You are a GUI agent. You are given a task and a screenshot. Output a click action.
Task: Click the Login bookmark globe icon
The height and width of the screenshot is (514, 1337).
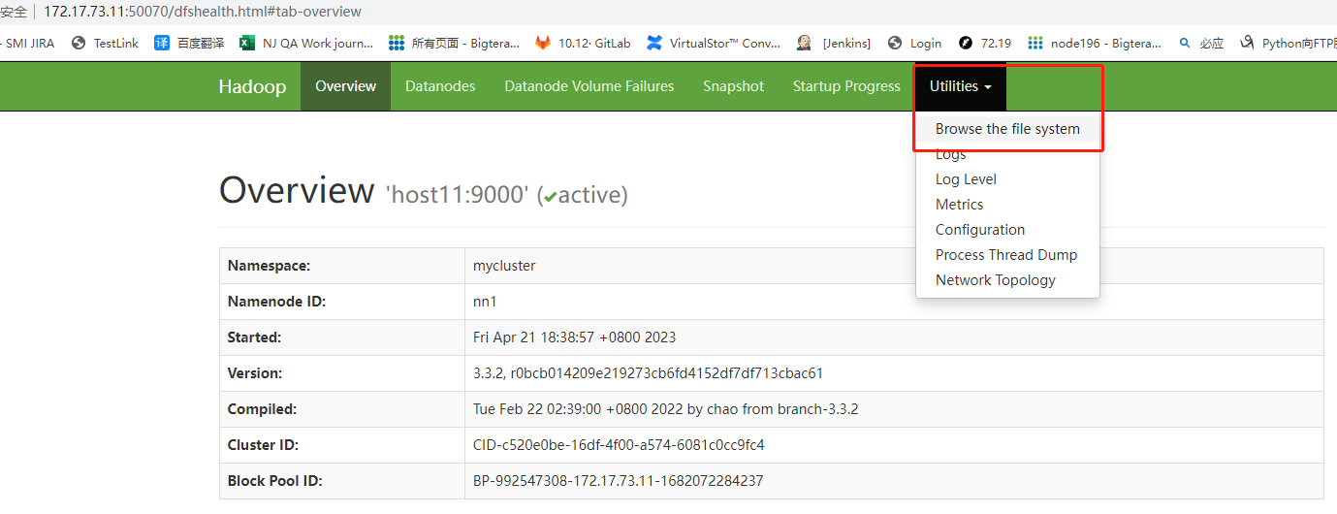pos(895,43)
